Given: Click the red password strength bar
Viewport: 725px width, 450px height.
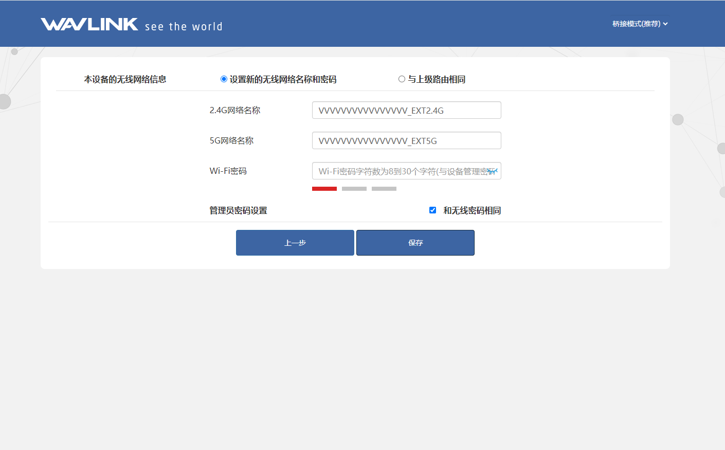Looking at the screenshot, I should (x=324, y=189).
